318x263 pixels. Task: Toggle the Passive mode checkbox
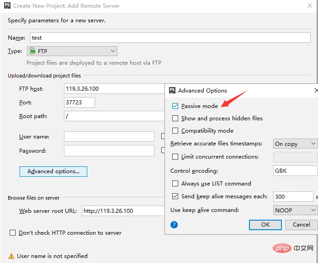point(175,106)
